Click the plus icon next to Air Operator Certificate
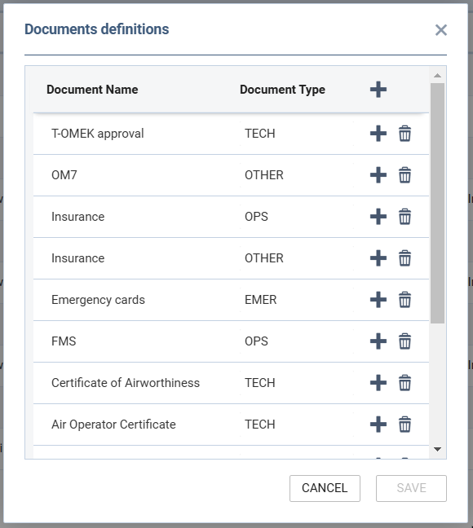473x528 pixels. tap(378, 425)
